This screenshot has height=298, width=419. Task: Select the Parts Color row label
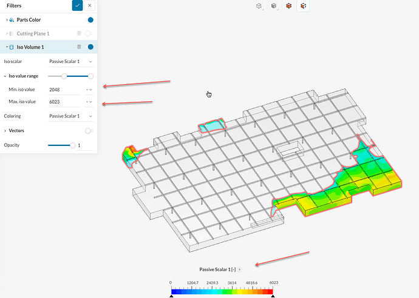click(29, 20)
